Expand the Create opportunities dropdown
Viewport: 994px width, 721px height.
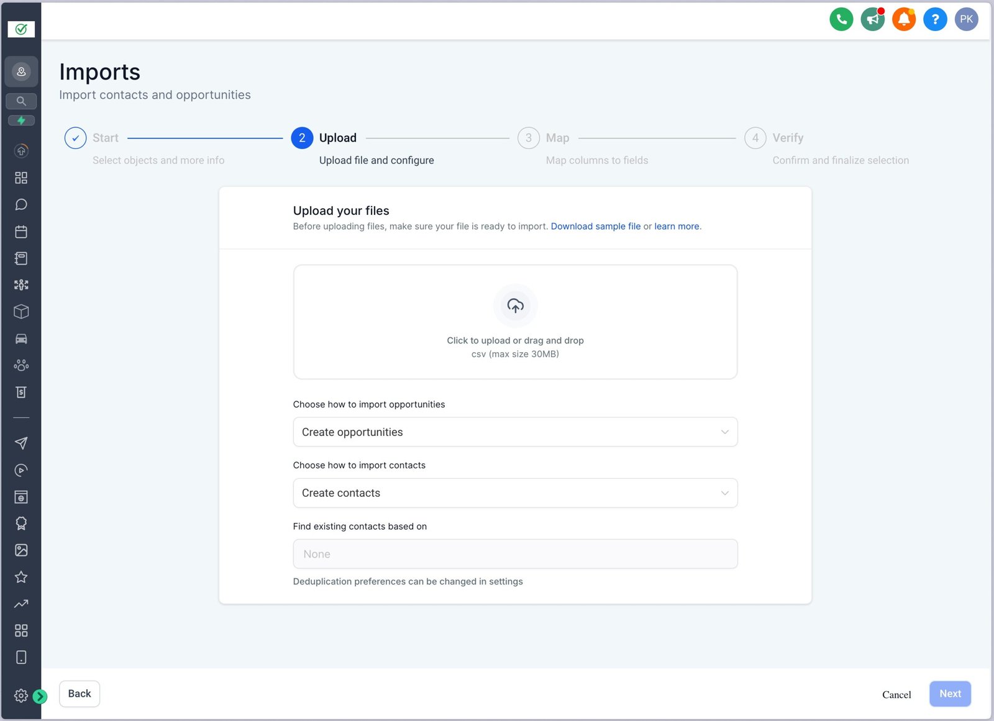pos(515,432)
